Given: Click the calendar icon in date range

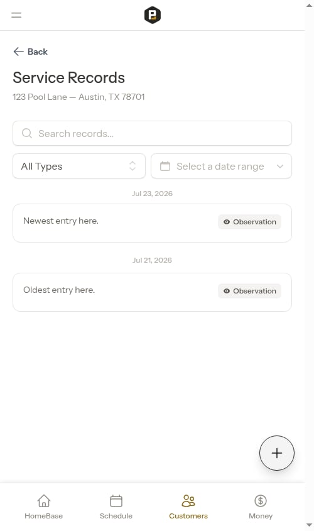Looking at the screenshot, I should (x=165, y=167).
